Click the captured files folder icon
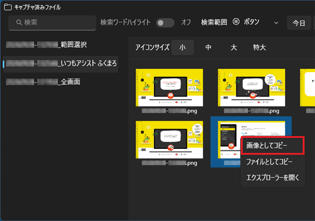The width and height of the screenshot is (315, 221). [x=8, y=7]
